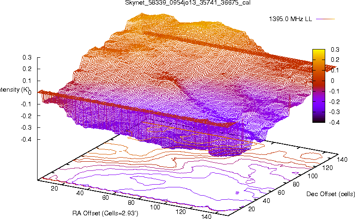Image resolution: width=355 pixels, height=219 pixels.
Task: Click the legend line sample beside 1395.0 MHz LL
Action: [325, 19]
